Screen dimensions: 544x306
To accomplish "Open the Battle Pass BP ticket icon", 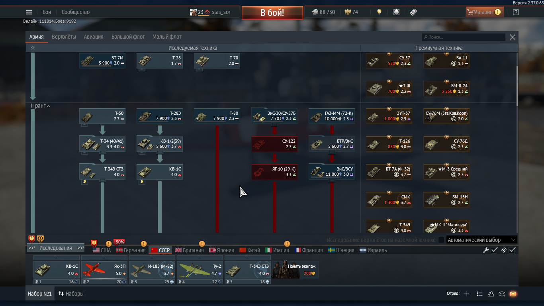I will coord(413,12).
